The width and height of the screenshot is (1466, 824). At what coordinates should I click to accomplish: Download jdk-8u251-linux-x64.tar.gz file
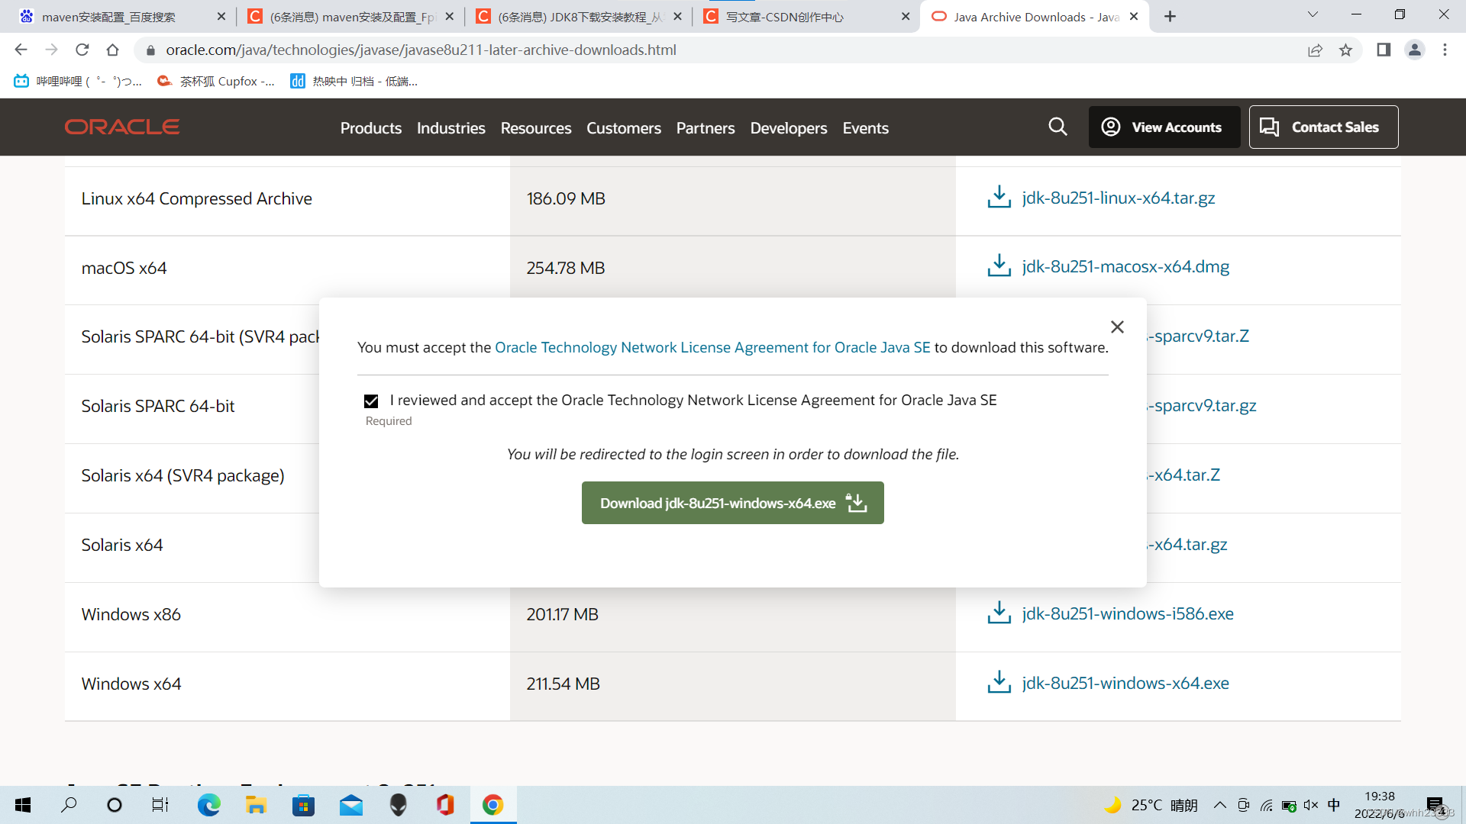tap(1119, 198)
